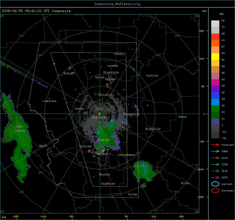This screenshot has width=235, height=220.
Task: Select the magenta 42 dBZ color swatch
Action: coord(215,82)
